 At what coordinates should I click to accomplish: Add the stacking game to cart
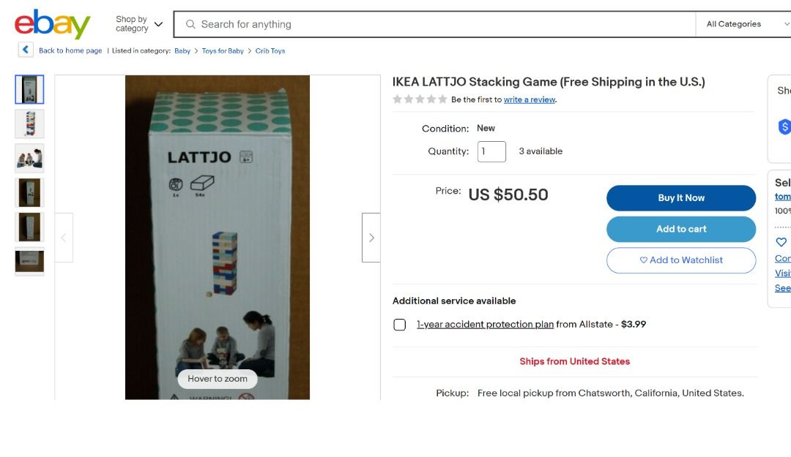point(680,229)
